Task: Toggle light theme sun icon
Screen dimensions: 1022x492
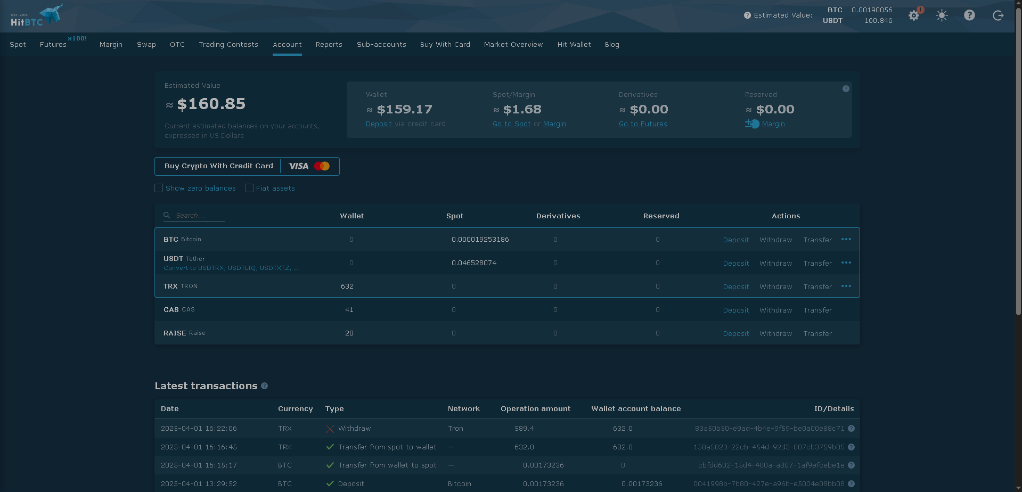Action: tap(942, 15)
